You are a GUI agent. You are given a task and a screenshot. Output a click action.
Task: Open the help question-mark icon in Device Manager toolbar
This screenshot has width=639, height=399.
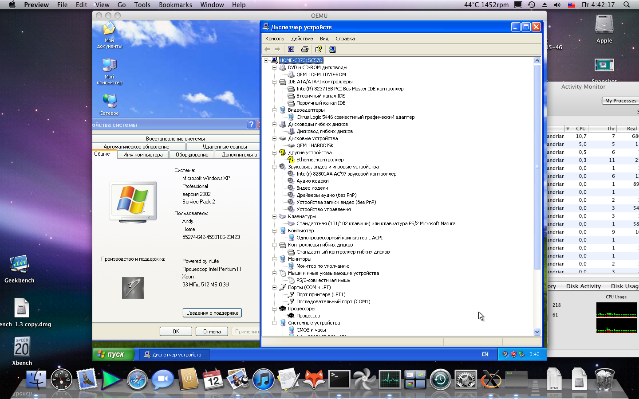[x=319, y=49]
